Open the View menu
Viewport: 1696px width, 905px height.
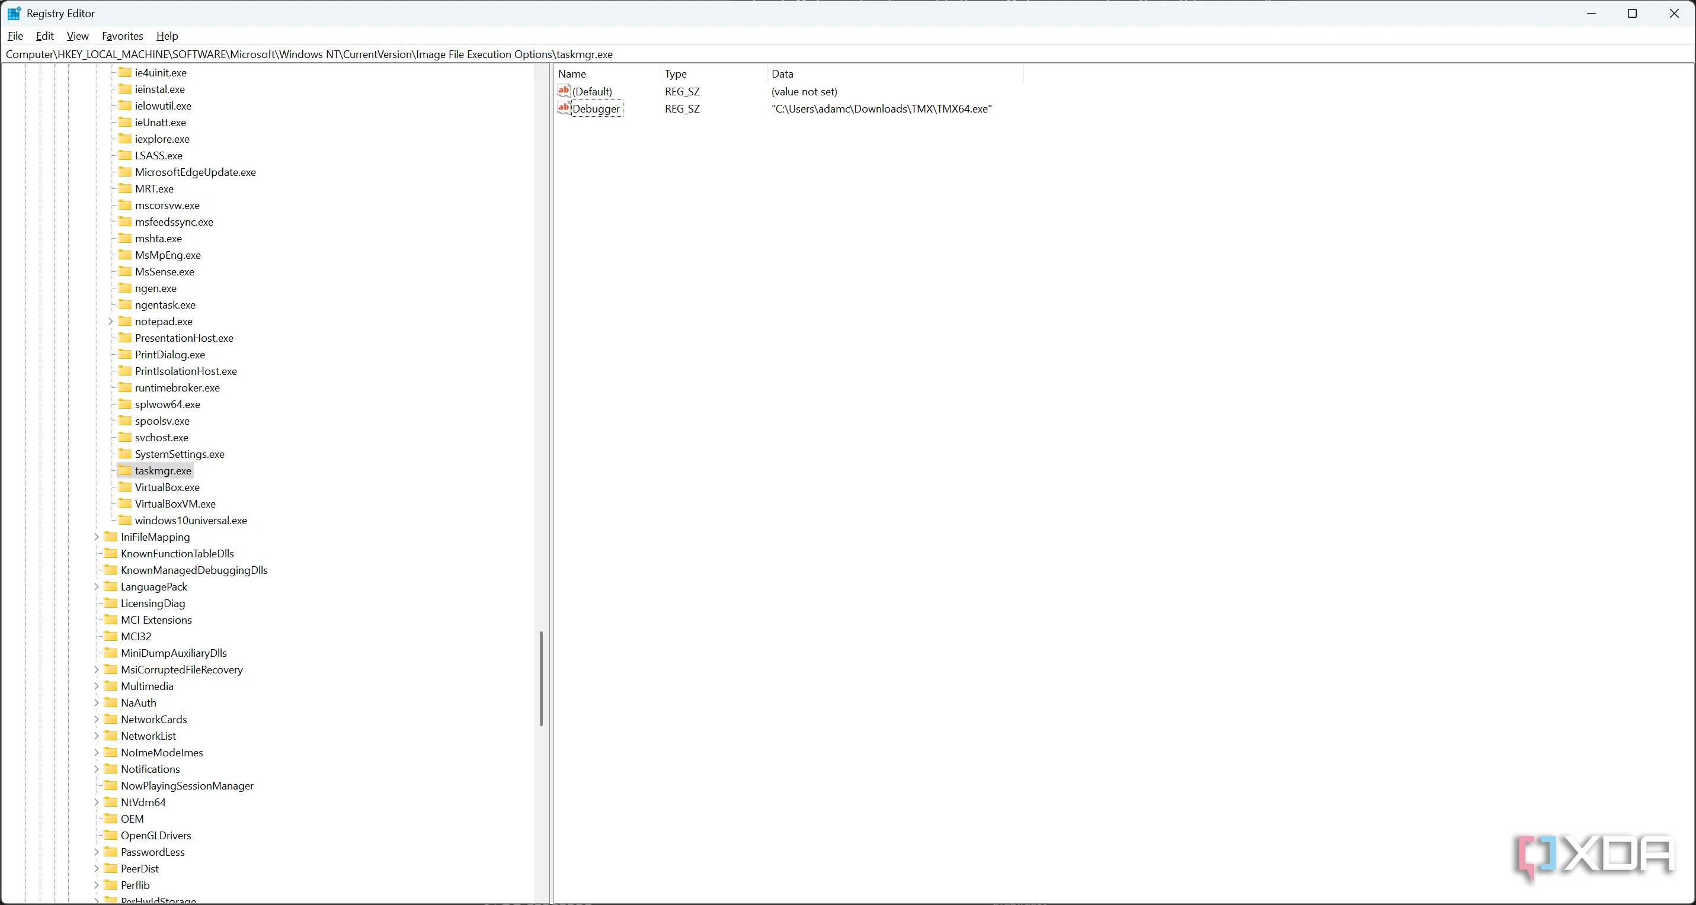click(x=78, y=36)
